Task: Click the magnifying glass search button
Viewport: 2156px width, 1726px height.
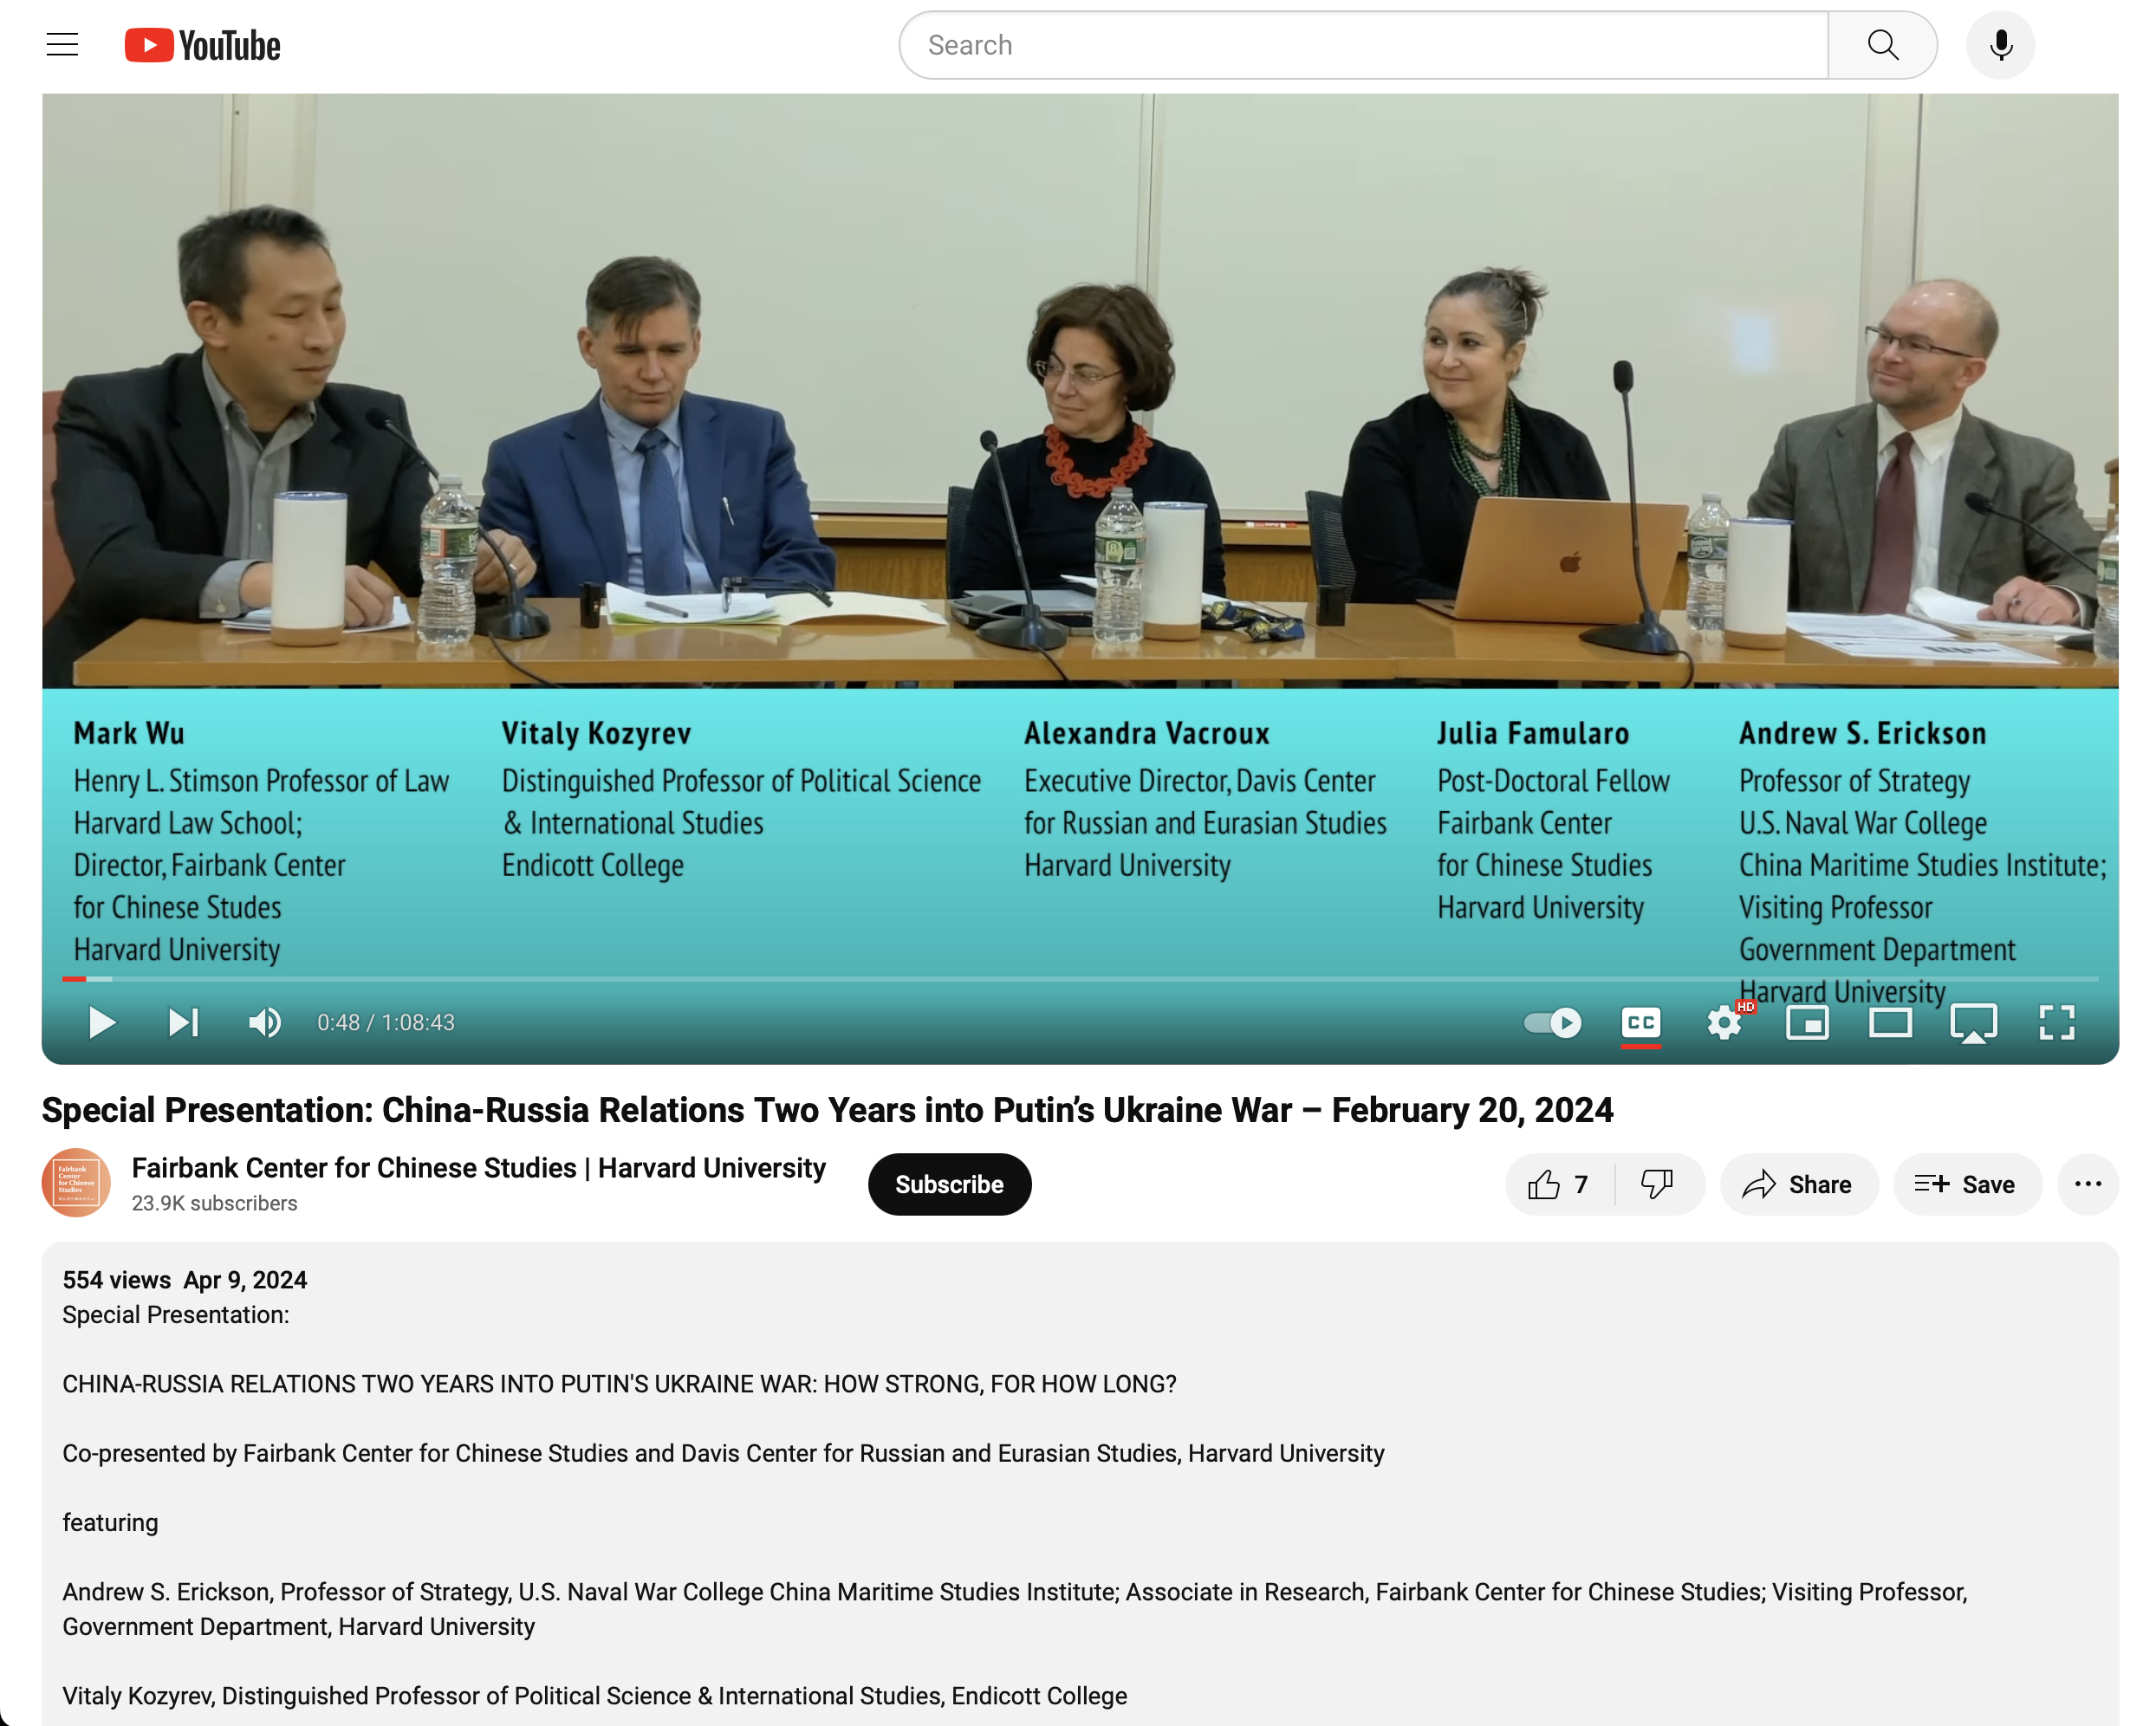Action: 1882,45
